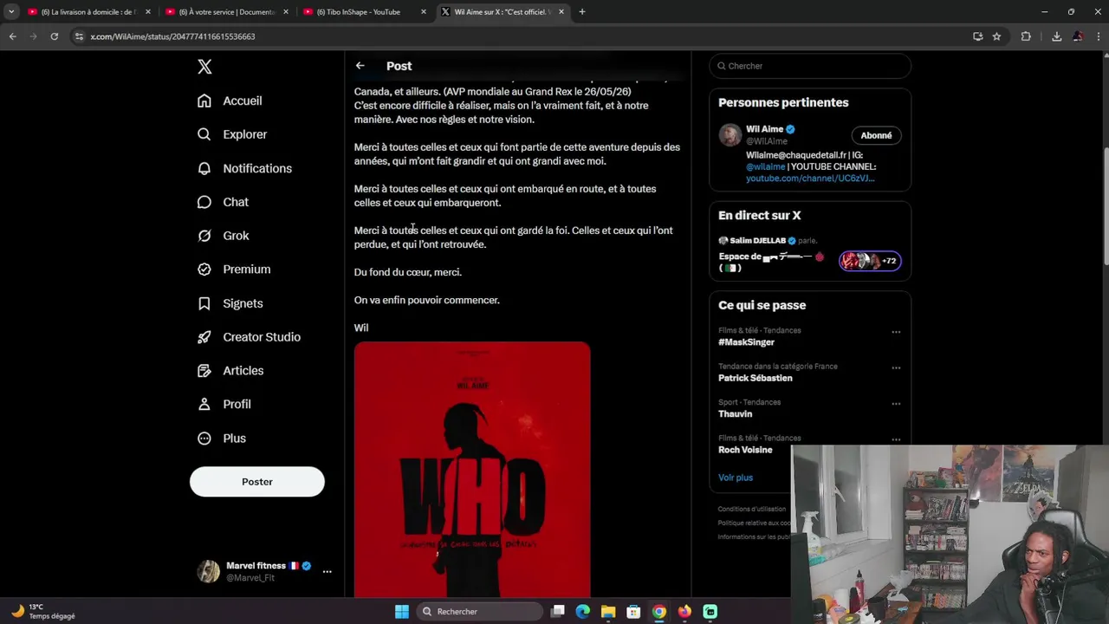This screenshot has width=1109, height=624.
Task: Open the #MaskSinger trend
Action: click(746, 342)
